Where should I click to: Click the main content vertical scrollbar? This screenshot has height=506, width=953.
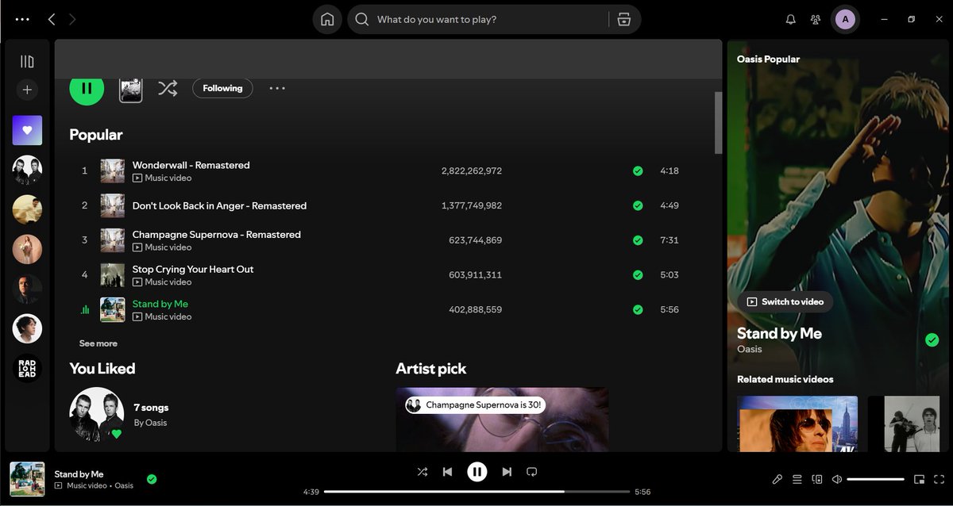[x=718, y=122]
